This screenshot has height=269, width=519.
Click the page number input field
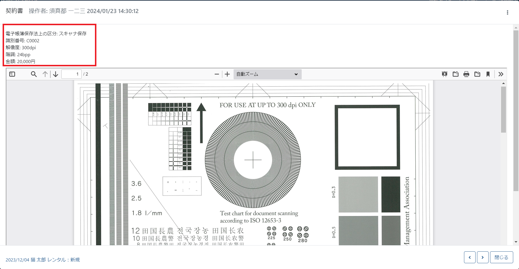pyautogui.click(x=71, y=74)
